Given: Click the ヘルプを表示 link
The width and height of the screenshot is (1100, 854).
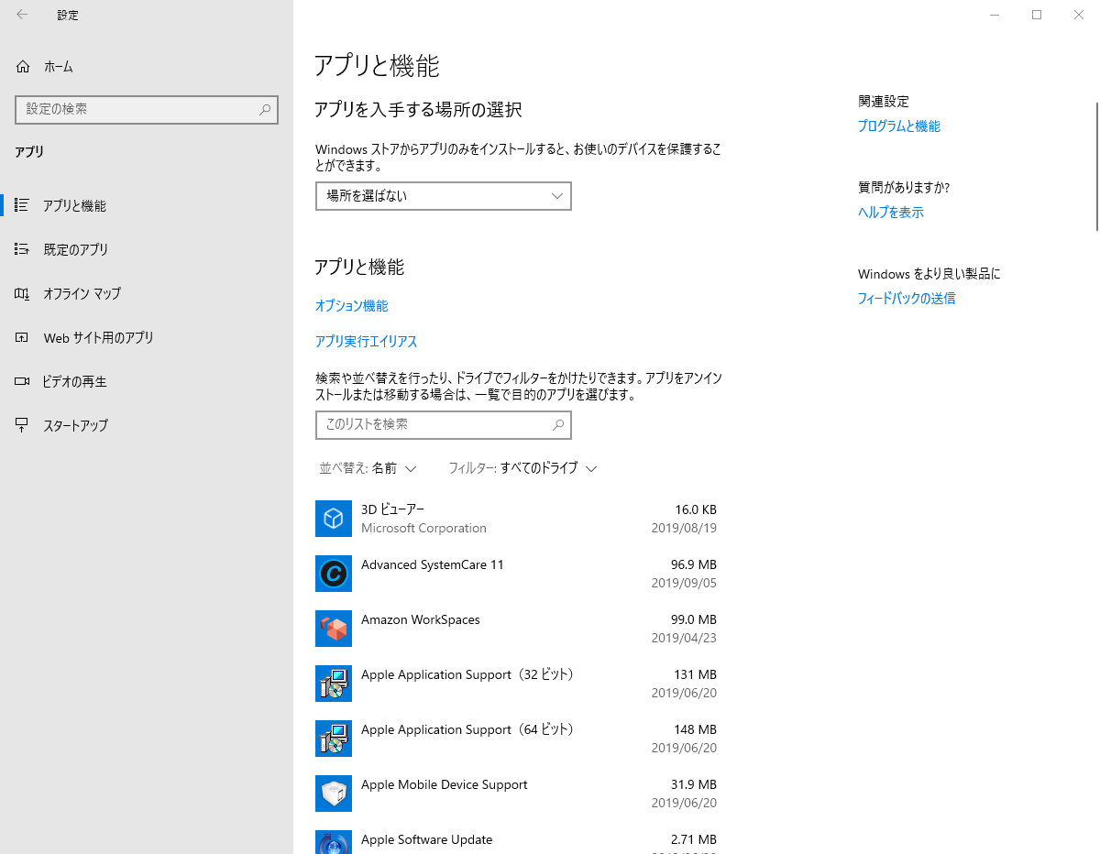Looking at the screenshot, I should [x=890, y=213].
